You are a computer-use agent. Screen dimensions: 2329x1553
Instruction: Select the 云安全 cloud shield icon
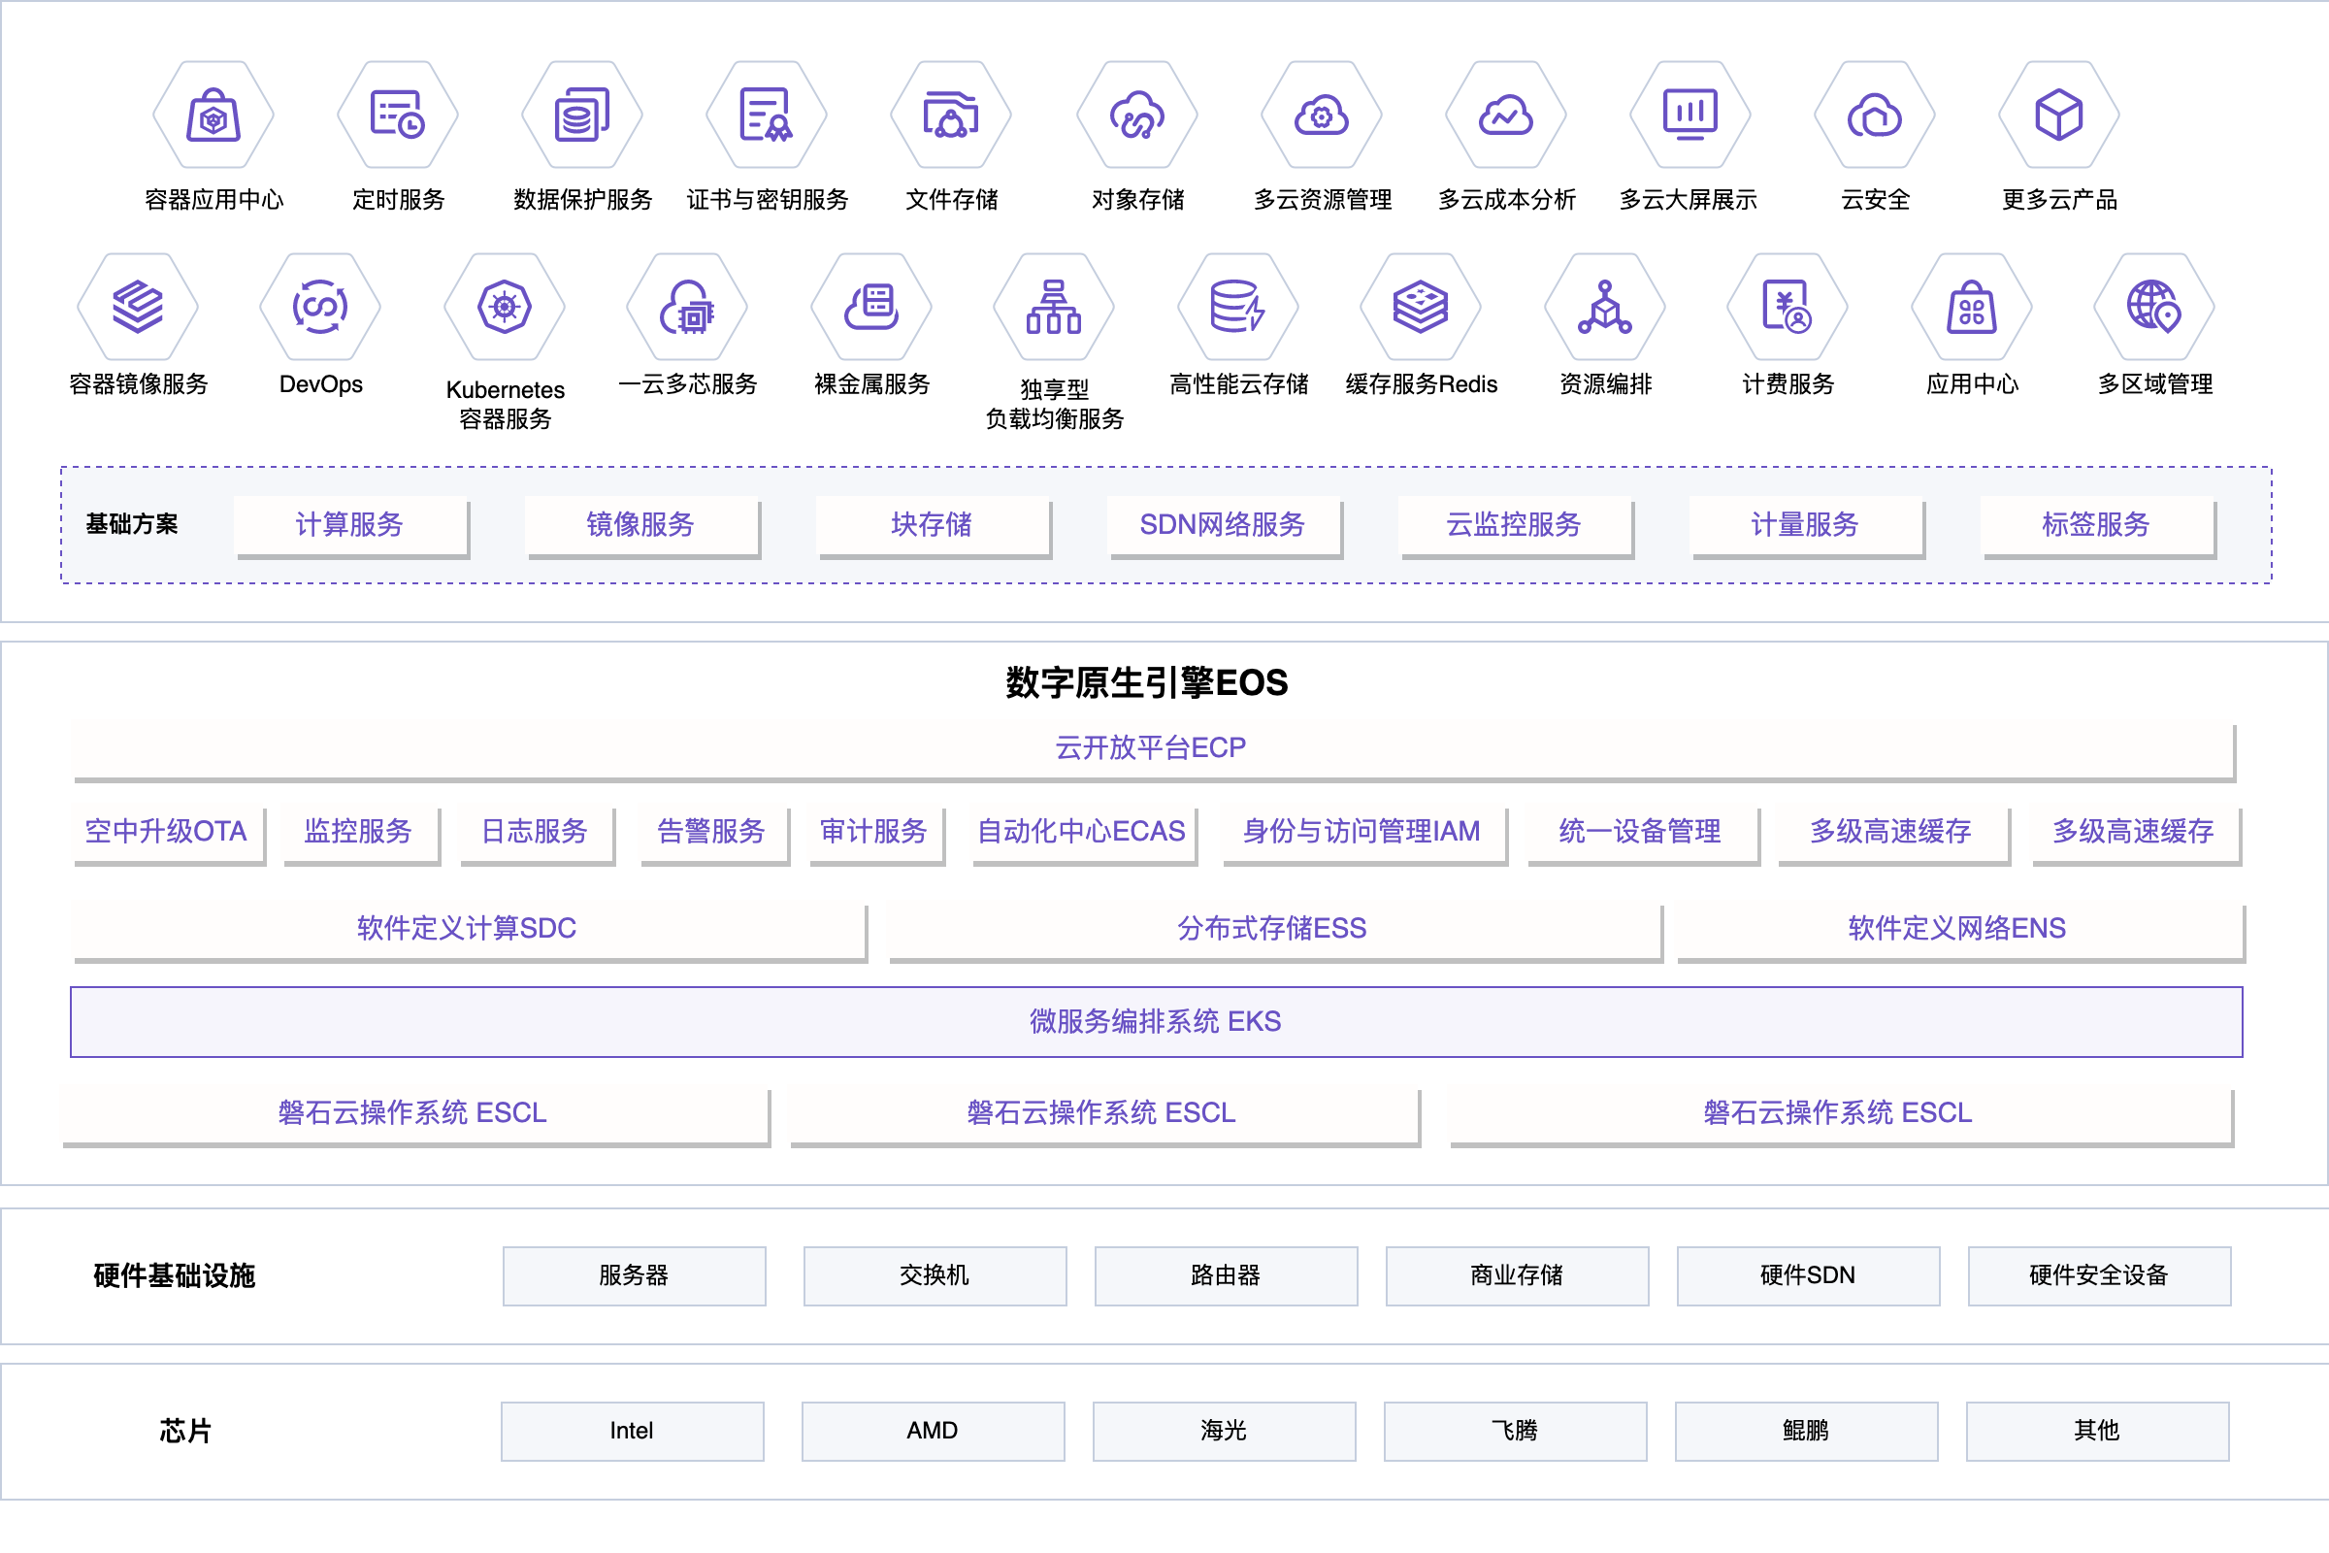tap(1874, 116)
